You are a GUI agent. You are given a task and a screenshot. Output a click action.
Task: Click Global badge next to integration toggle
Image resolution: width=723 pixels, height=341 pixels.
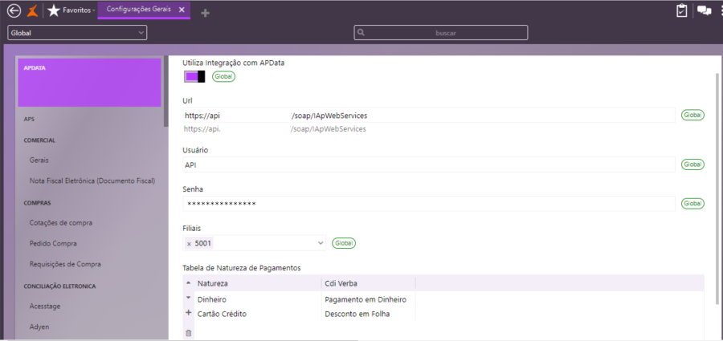223,76
